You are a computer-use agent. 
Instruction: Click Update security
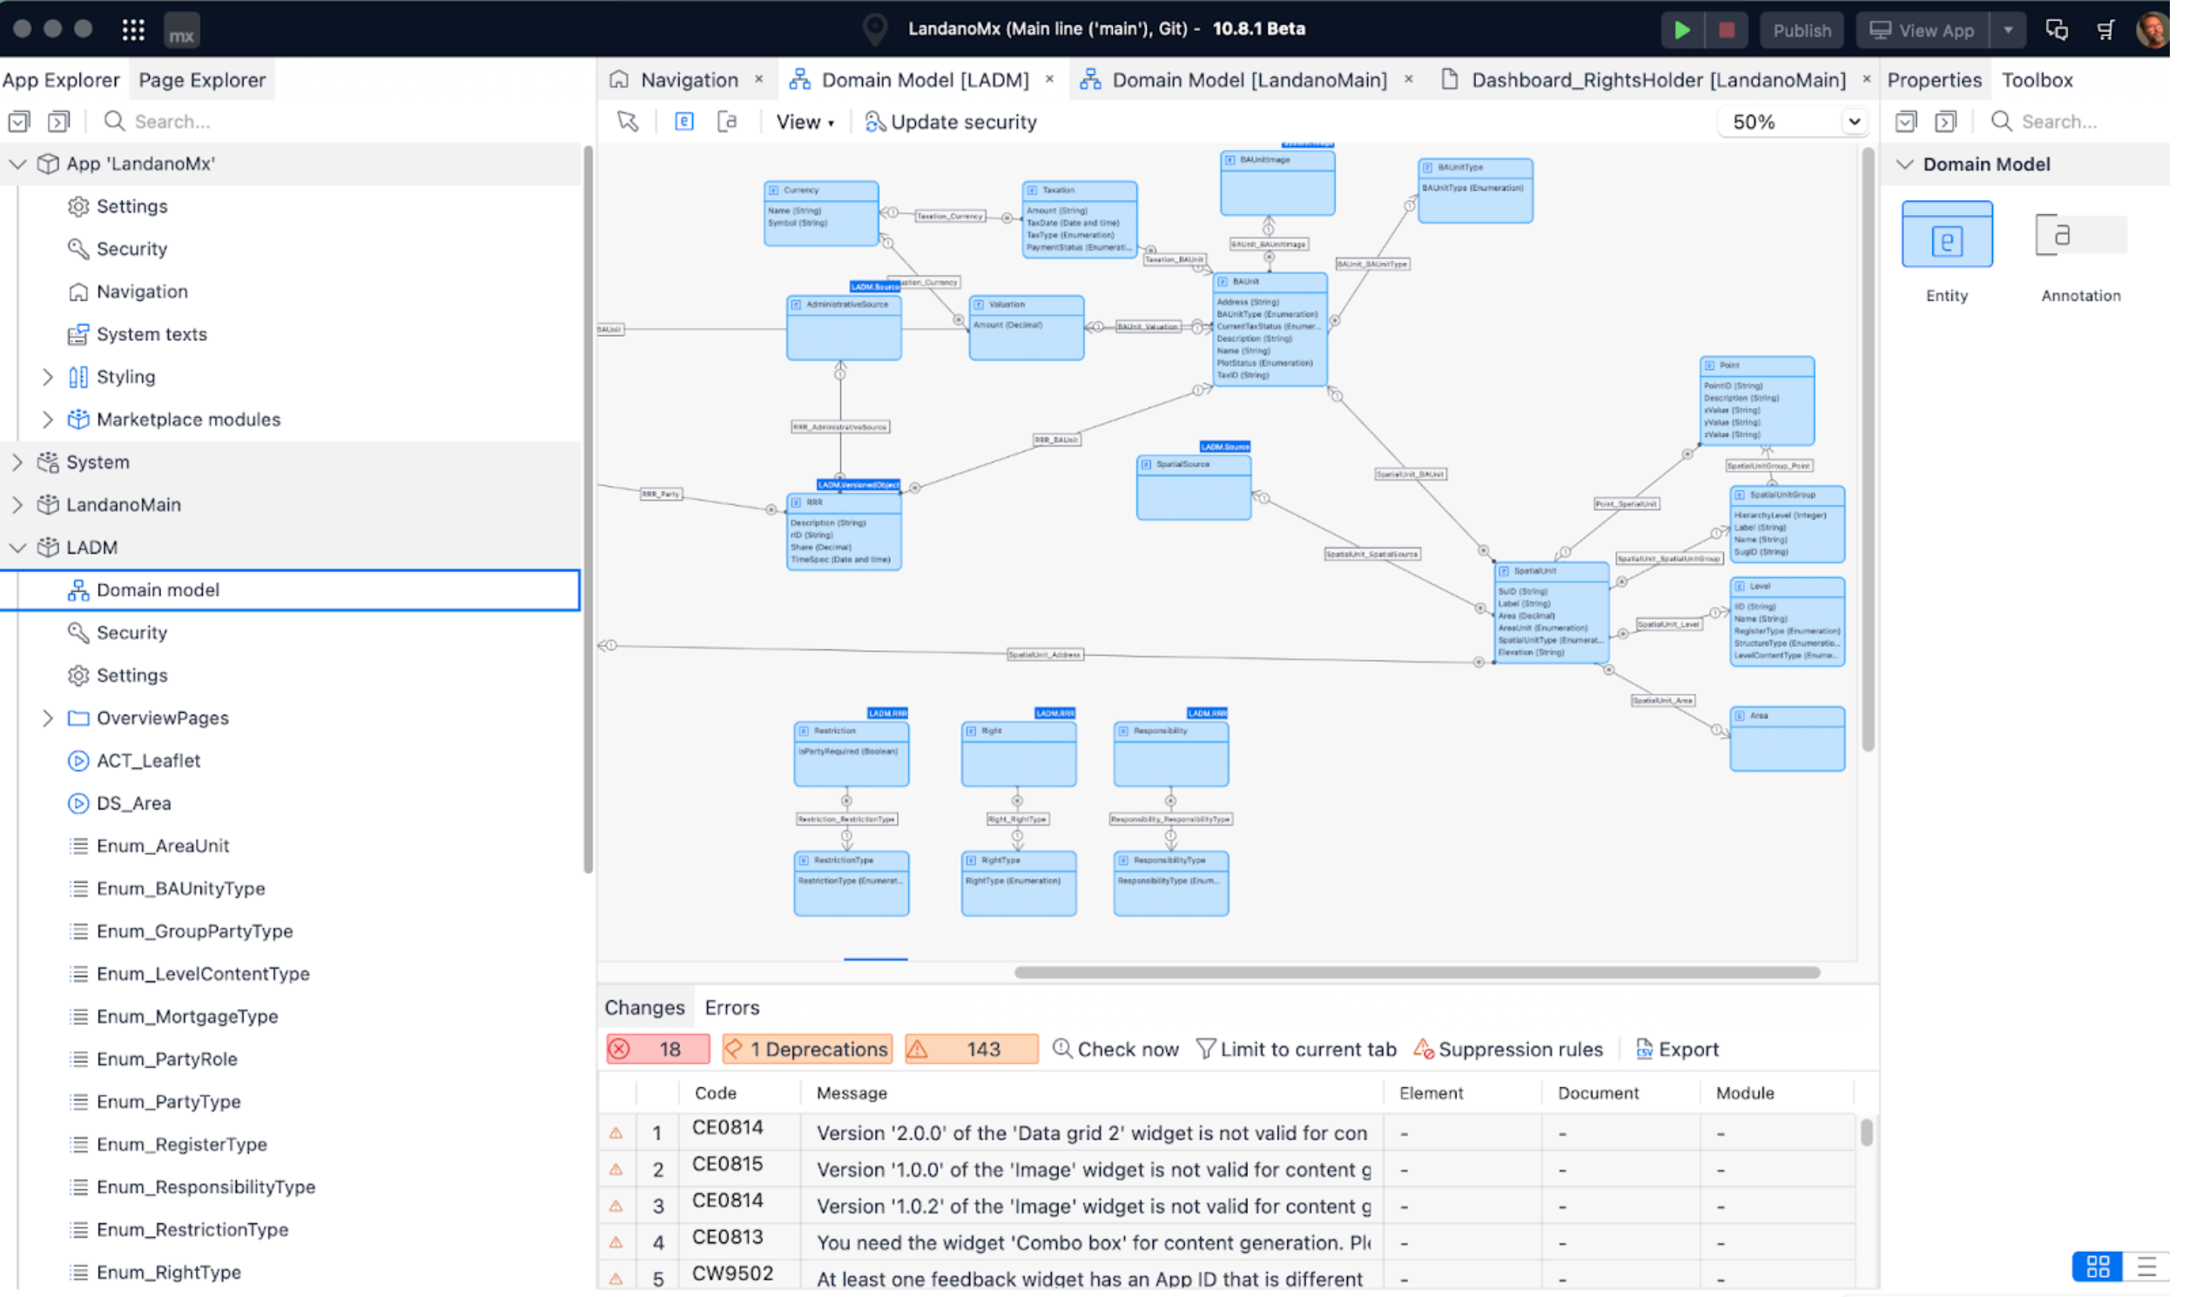tap(950, 122)
